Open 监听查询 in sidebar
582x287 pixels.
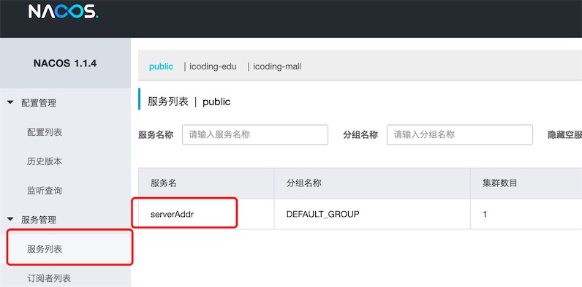[45, 191]
